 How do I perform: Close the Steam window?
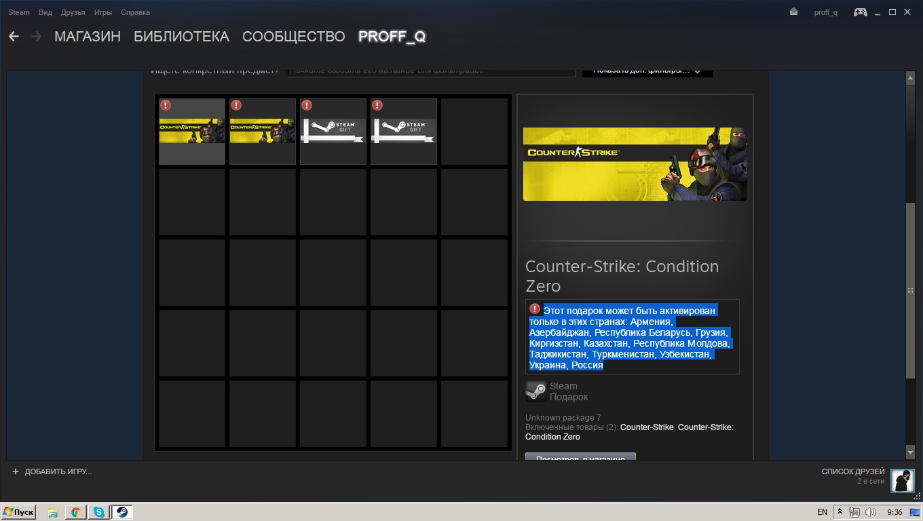tap(907, 12)
